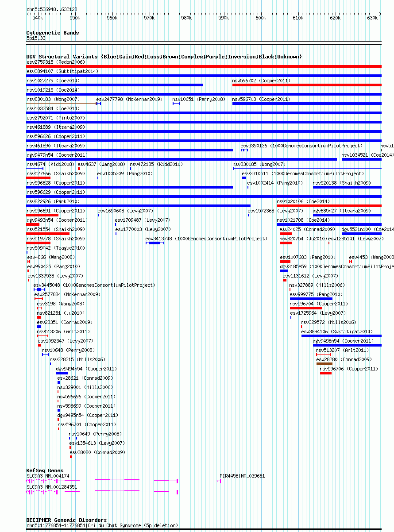Select the nsv10649 (Perry2008) variant label

pyautogui.click(x=95, y=434)
